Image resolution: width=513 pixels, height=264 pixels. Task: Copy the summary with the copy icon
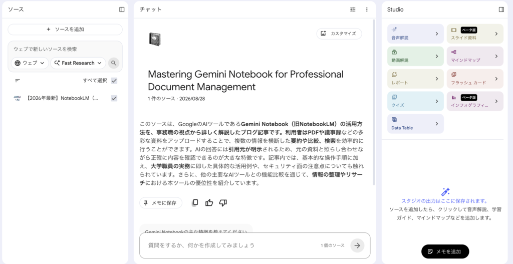195,203
